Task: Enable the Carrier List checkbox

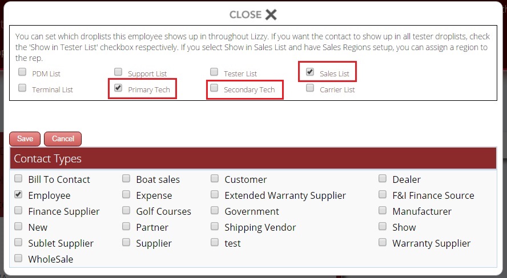Action: 310,88
